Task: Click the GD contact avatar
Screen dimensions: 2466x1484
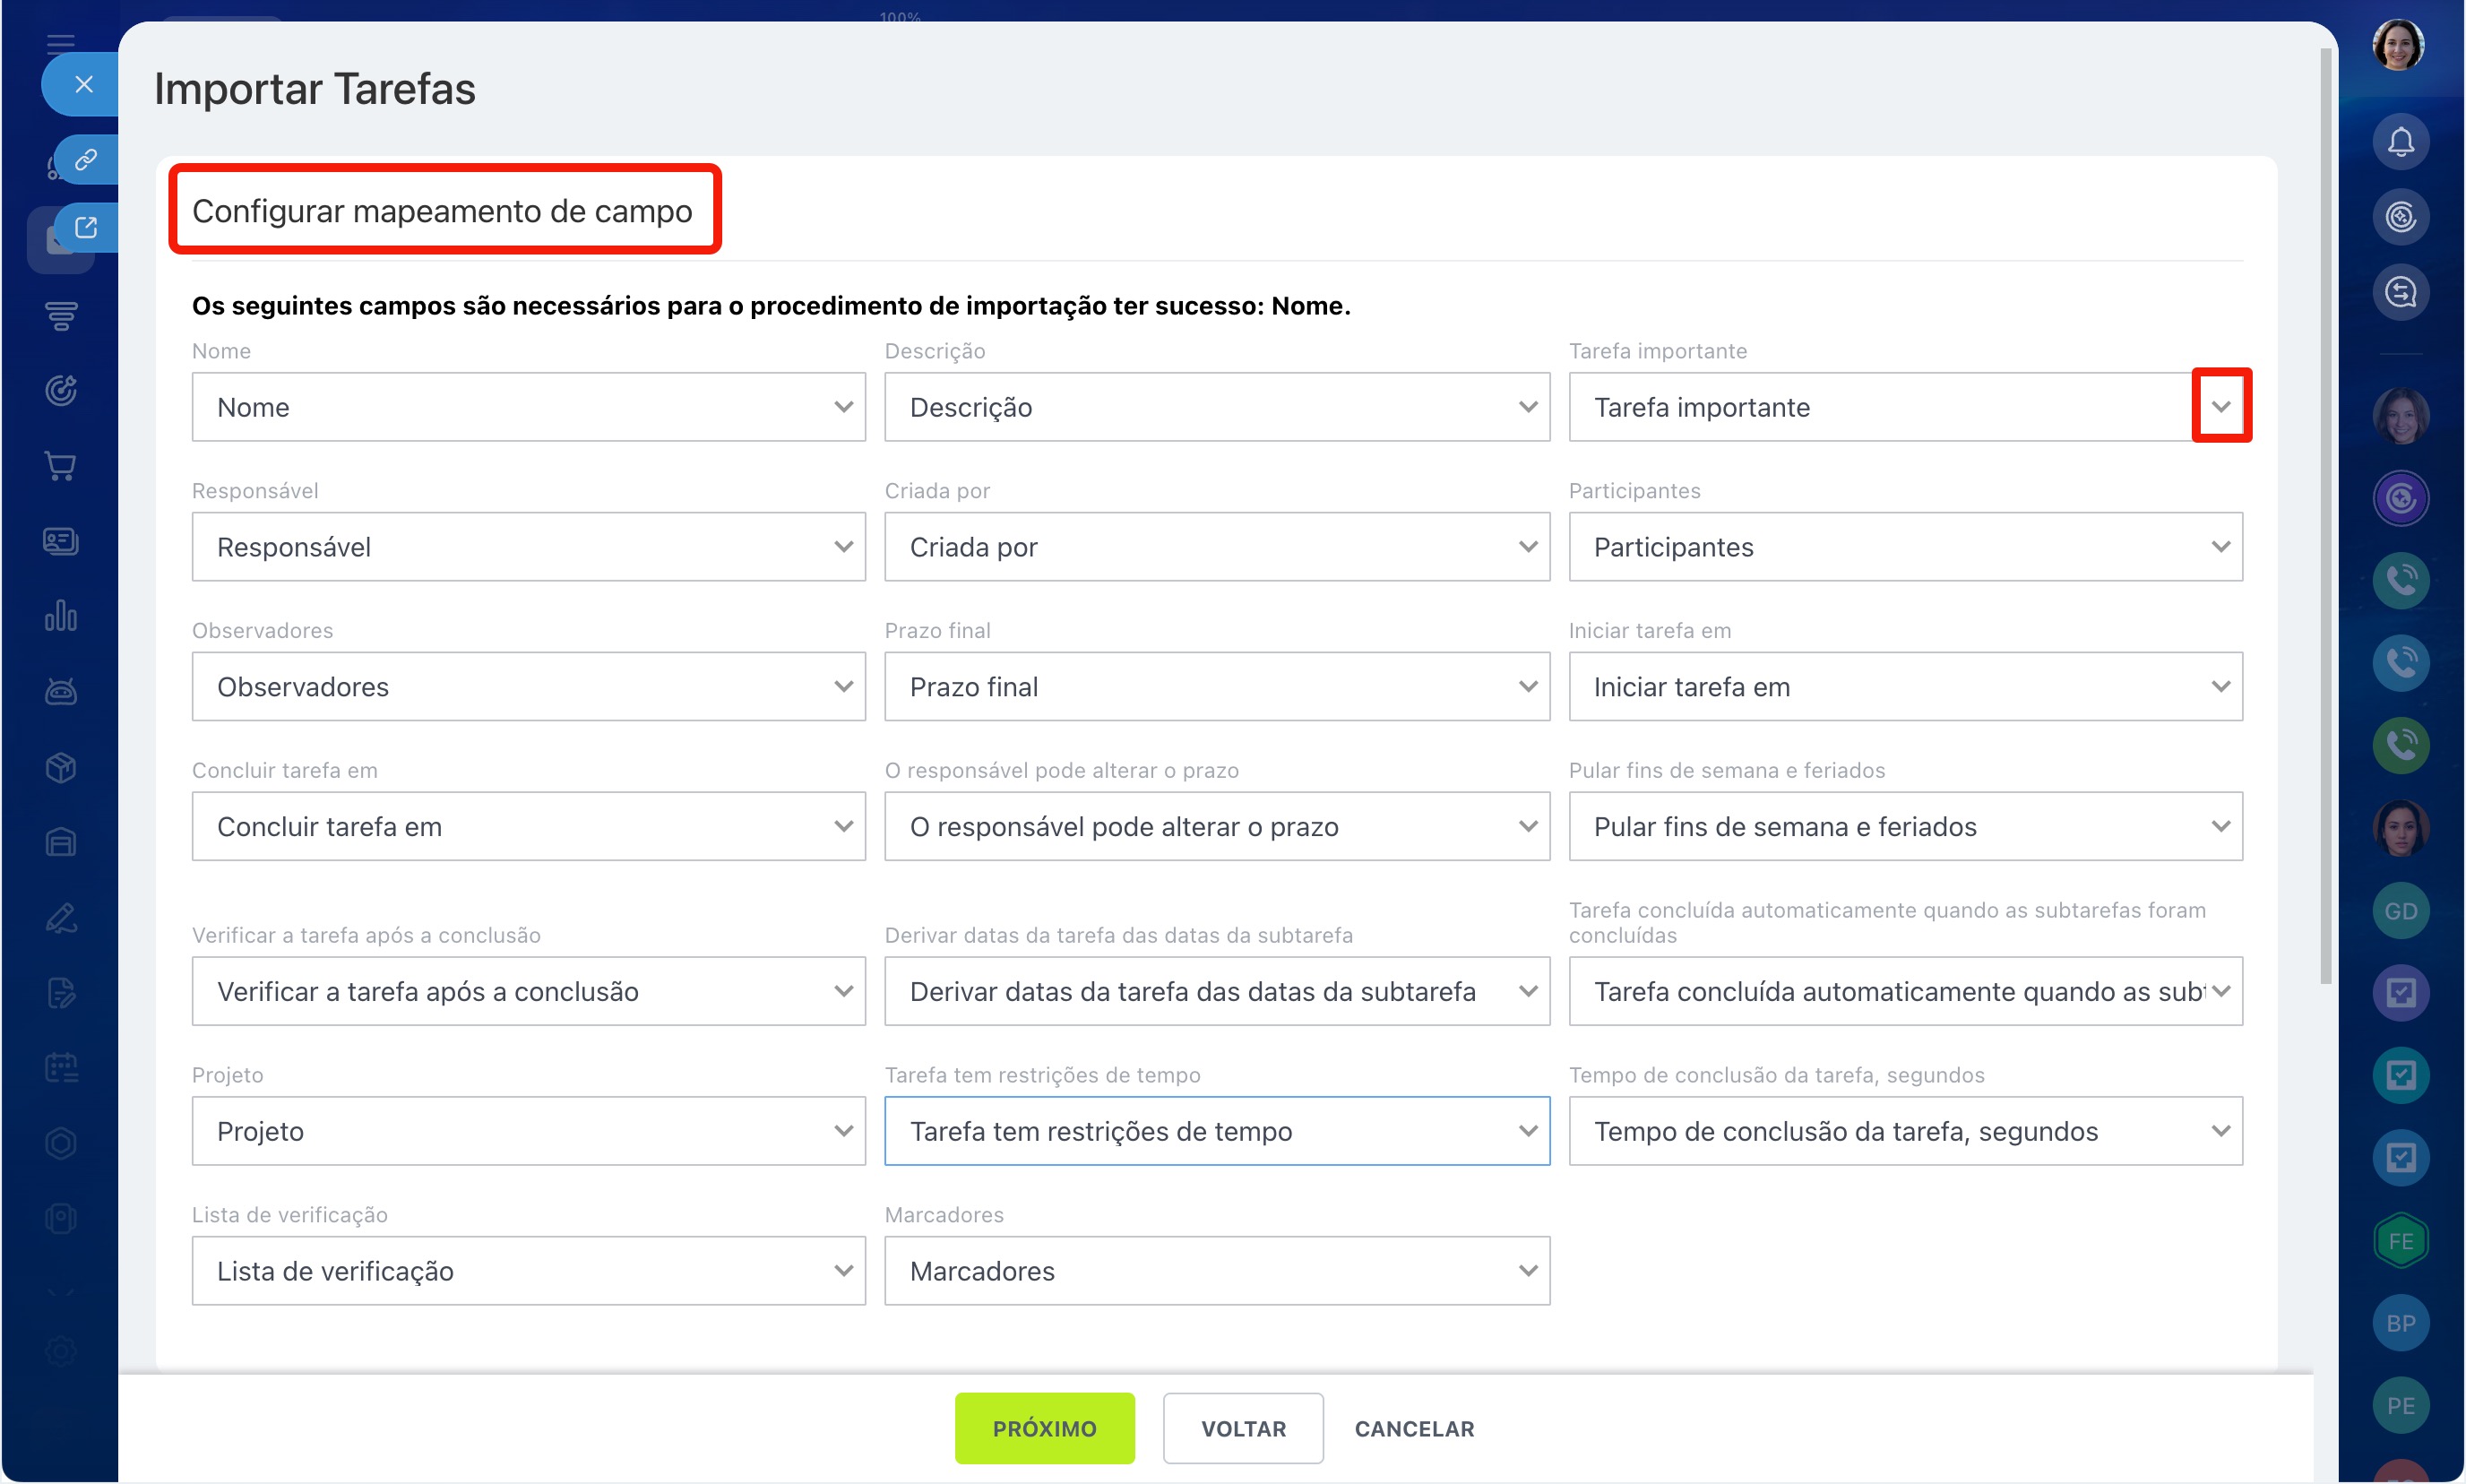Action: [x=2400, y=910]
